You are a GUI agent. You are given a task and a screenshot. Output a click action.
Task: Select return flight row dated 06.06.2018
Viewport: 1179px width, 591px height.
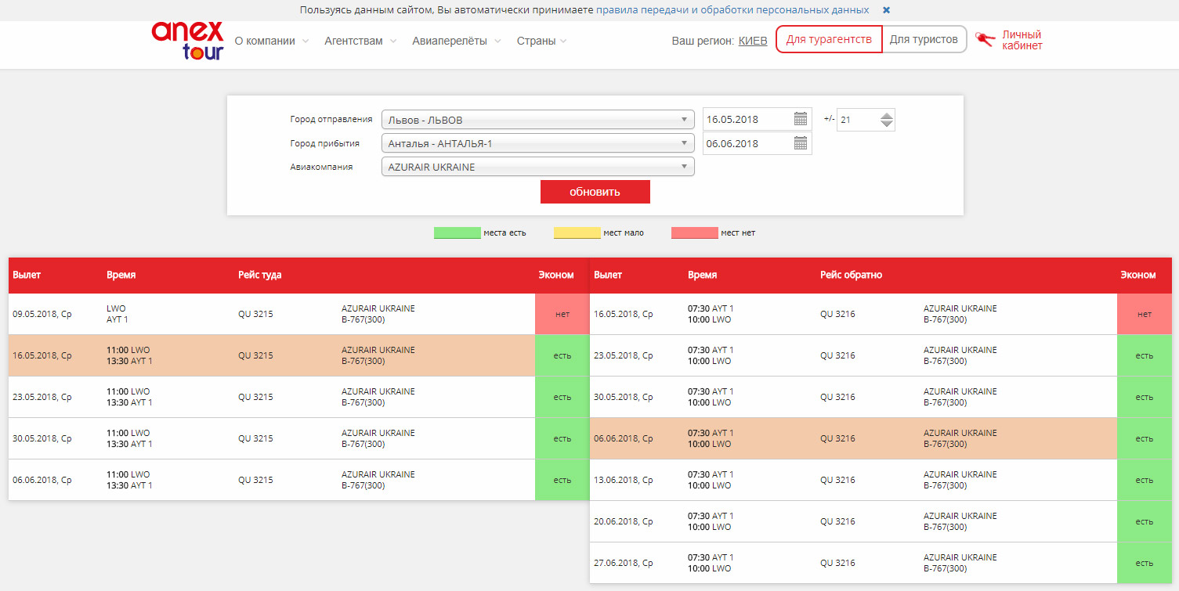pos(881,438)
